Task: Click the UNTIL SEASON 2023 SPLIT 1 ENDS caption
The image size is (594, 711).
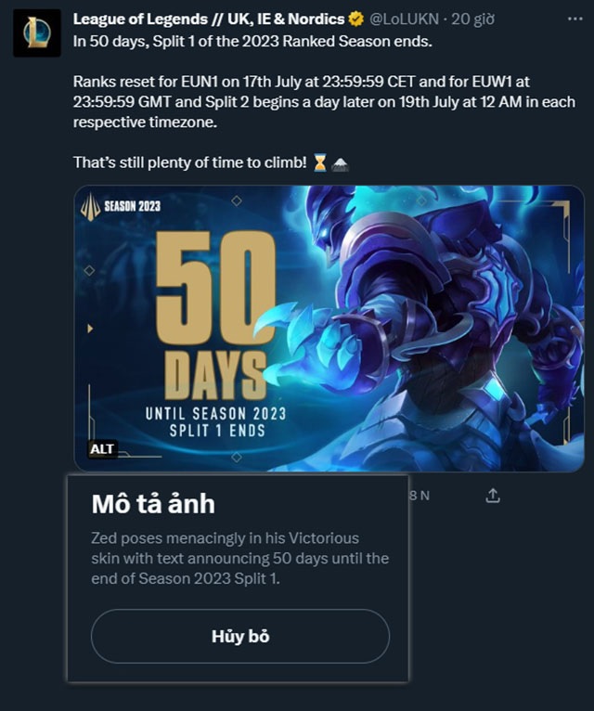Action: click(x=216, y=421)
